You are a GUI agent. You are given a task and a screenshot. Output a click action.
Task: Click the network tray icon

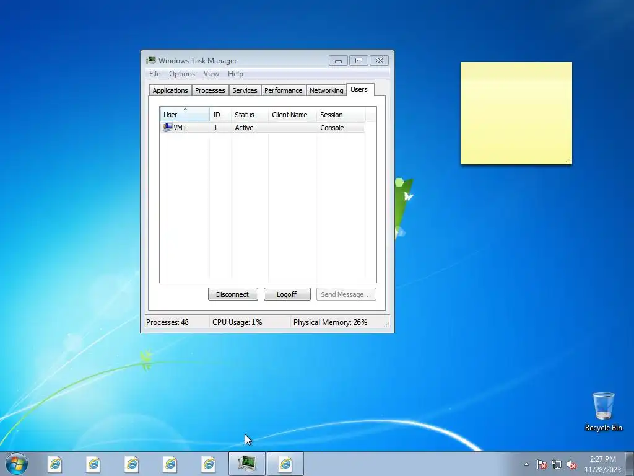[x=557, y=464]
